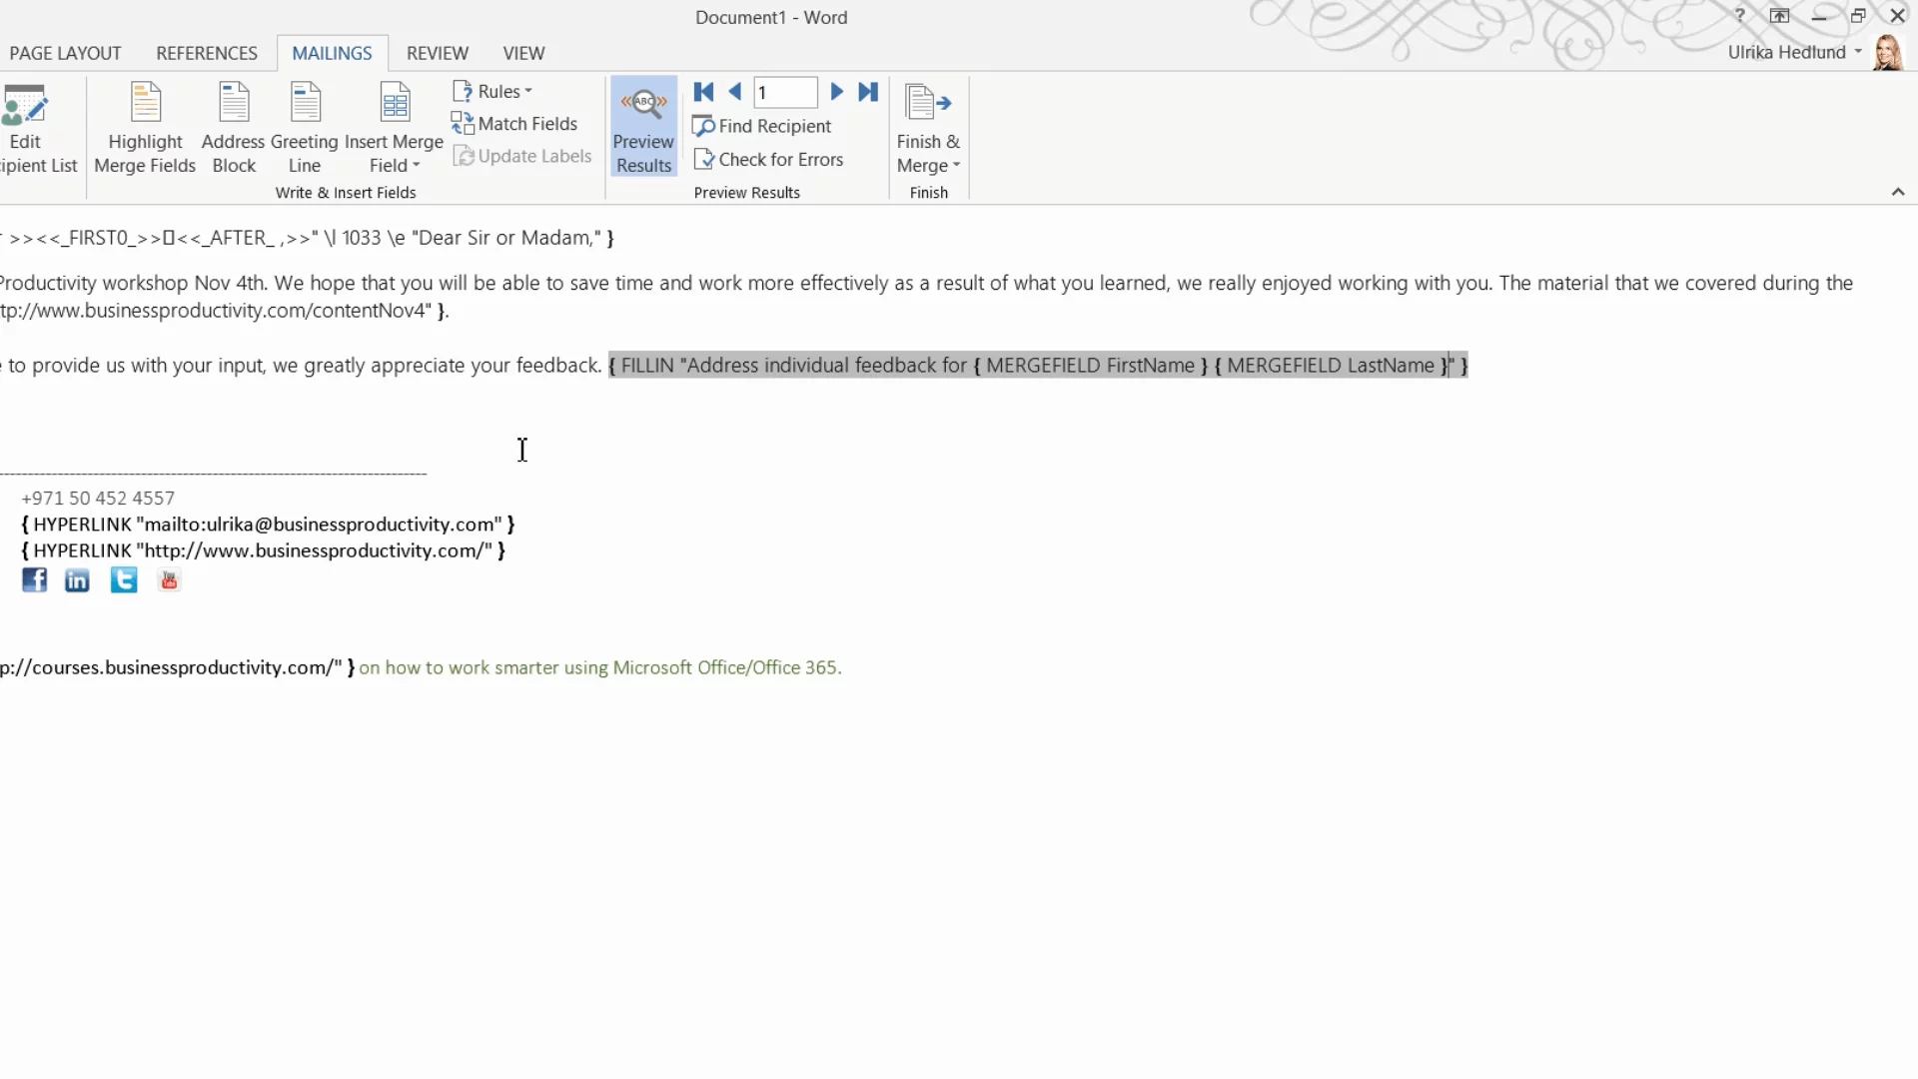This screenshot has height=1079, width=1918.
Task: Toggle Preview Results mode
Action: 643,128
